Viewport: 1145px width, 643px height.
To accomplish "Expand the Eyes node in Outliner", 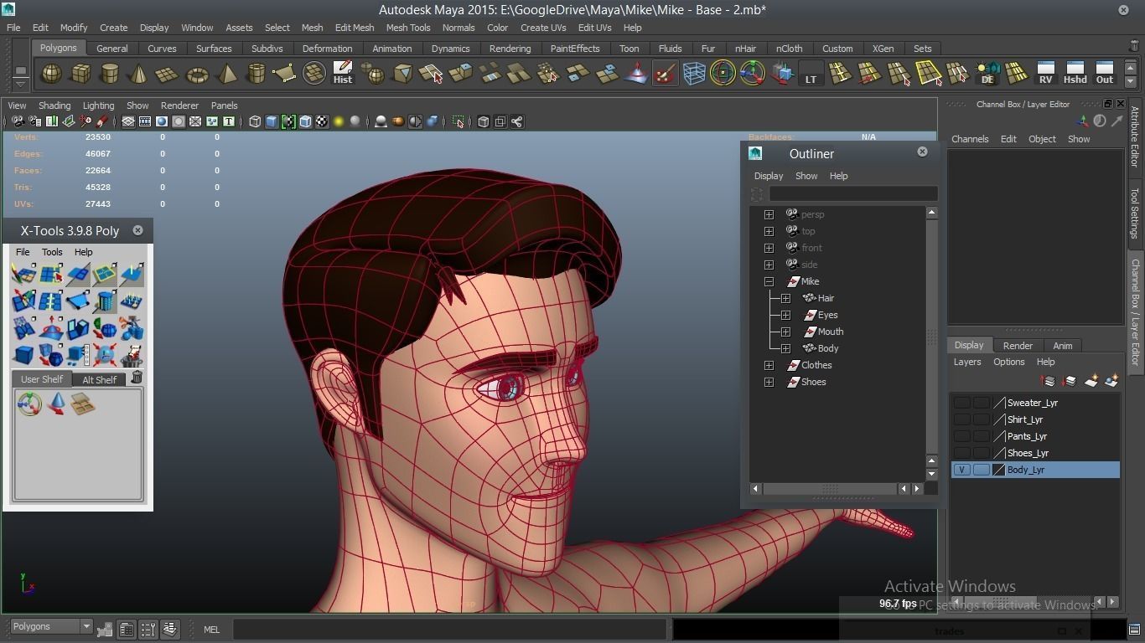I will [785, 315].
